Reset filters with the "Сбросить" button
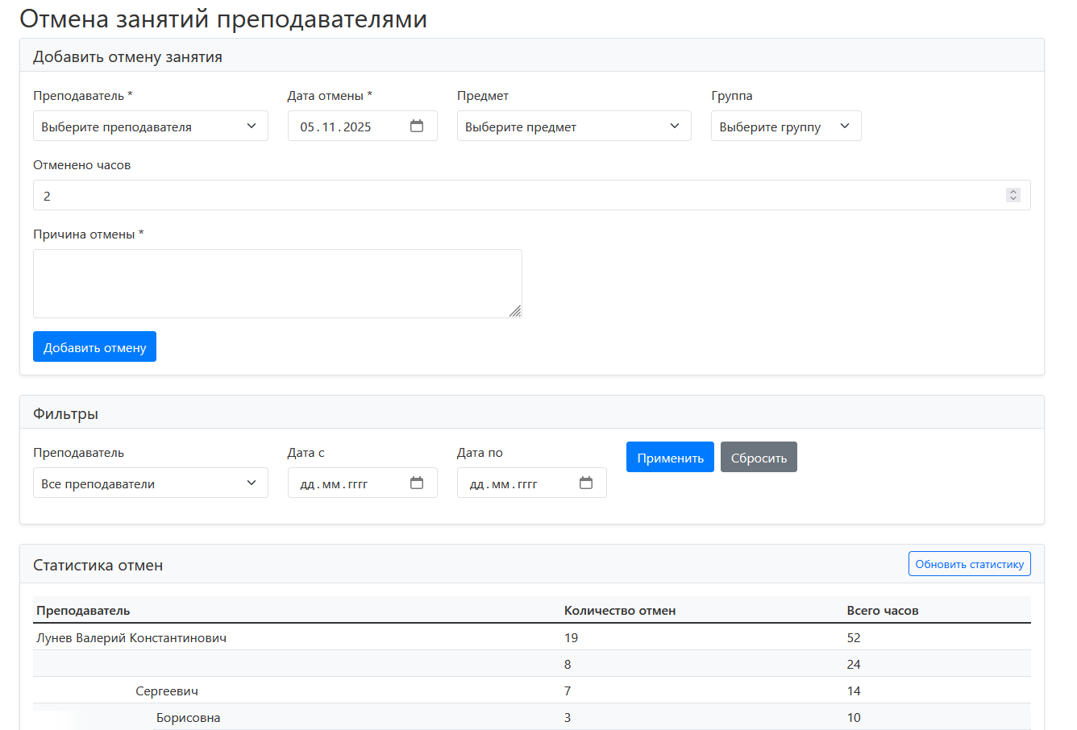The height and width of the screenshot is (730, 1077). pos(758,456)
